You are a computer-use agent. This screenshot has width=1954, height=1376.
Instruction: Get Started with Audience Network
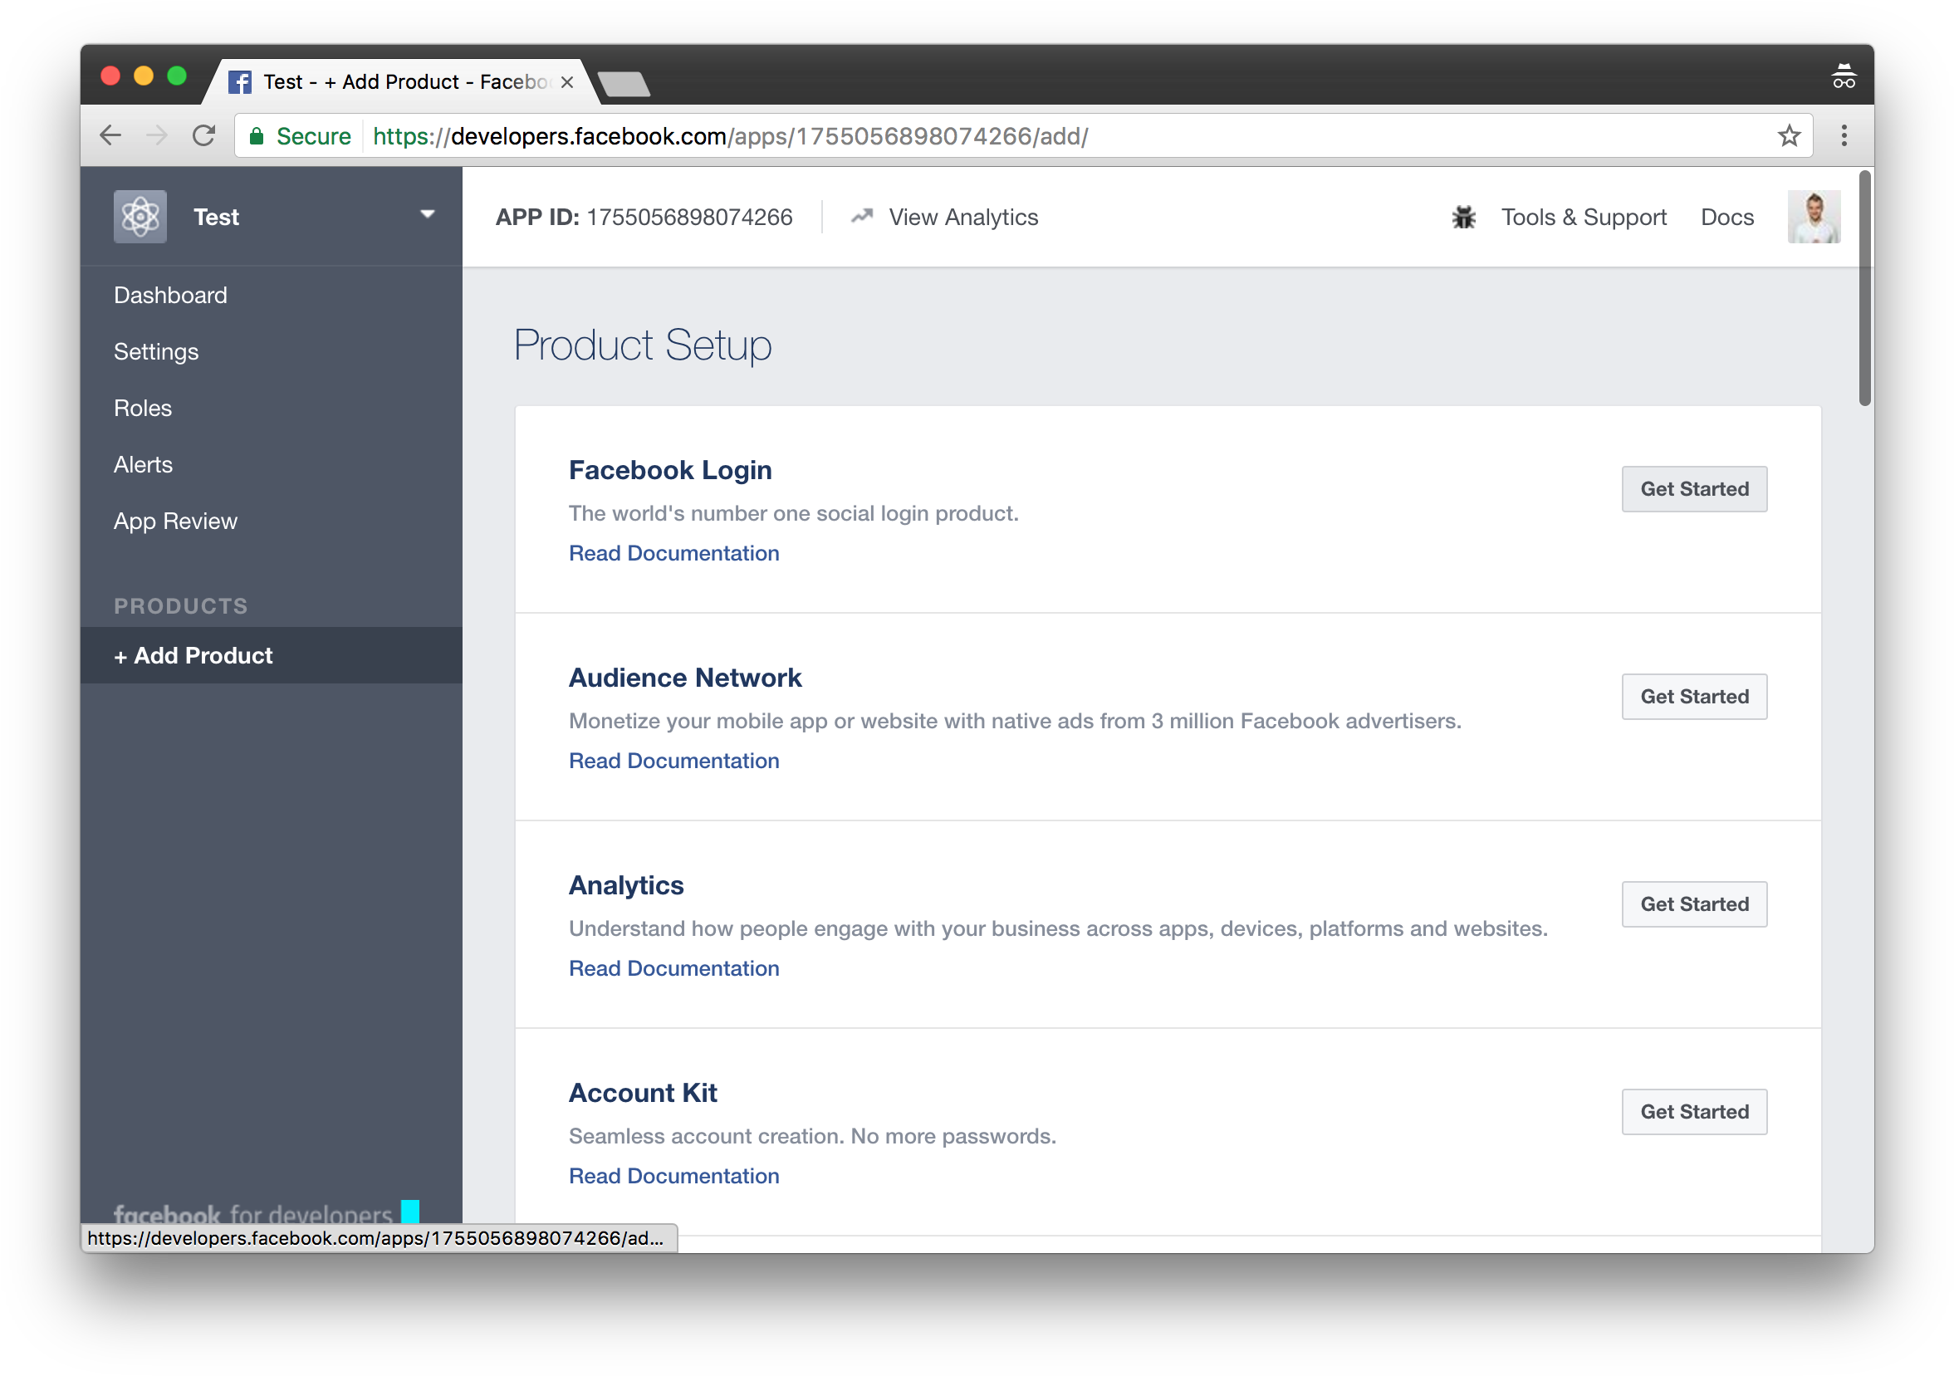click(x=1693, y=697)
